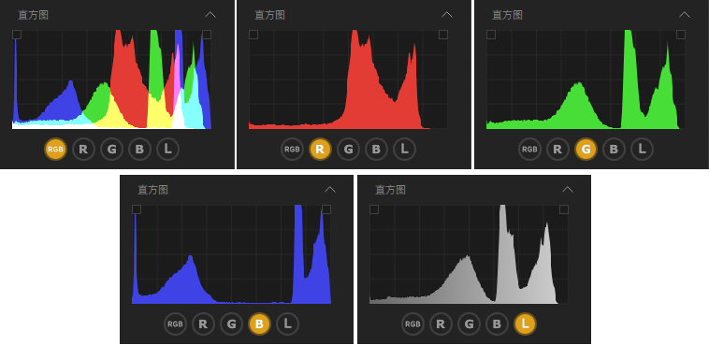This screenshot has width=709, height=345.
Task: Toggle shadow clipping box in blue histogram
Action: tap(137, 209)
